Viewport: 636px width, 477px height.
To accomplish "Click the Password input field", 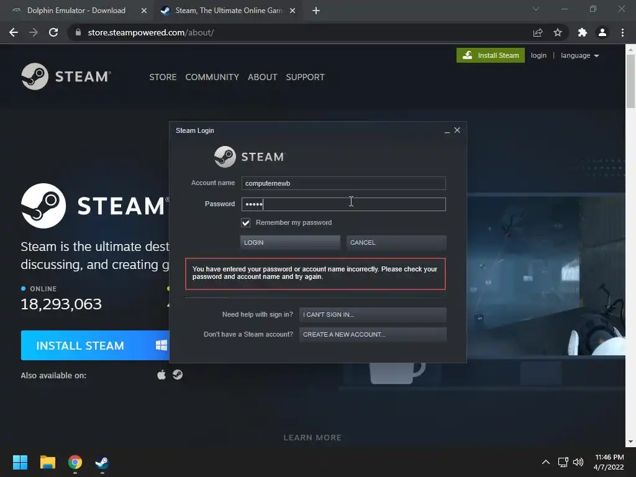I will pos(343,204).
